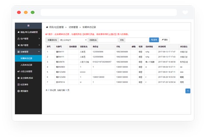
Task: Select the highlighted 车辆来访记录 submenu item
Action: click(x=28, y=58)
